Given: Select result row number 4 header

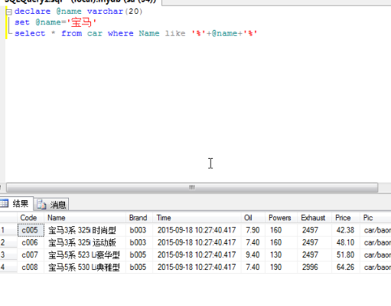Looking at the screenshot, I should click(8, 267).
